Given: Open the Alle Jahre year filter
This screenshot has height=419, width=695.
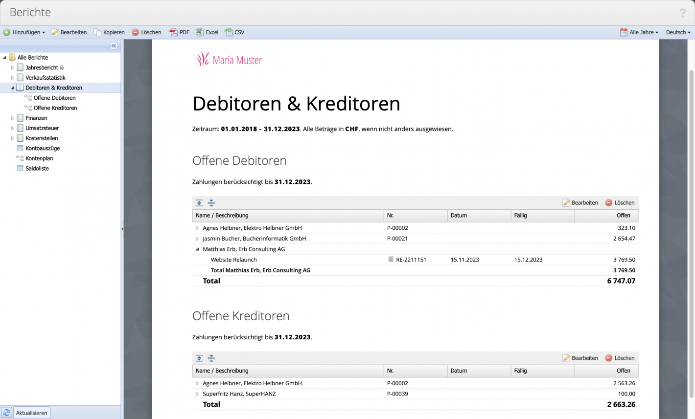Looking at the screenshot, I should coord(639,32).
